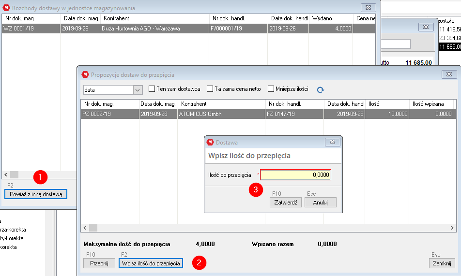Click the red M icon in Dostawa dialog

click(210, 142)
